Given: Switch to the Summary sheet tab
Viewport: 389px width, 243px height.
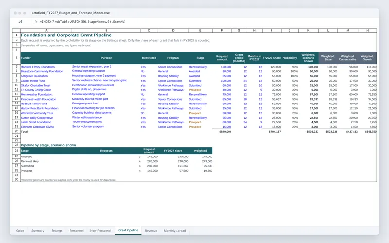Looking at the screenshot, I should 38,230.
